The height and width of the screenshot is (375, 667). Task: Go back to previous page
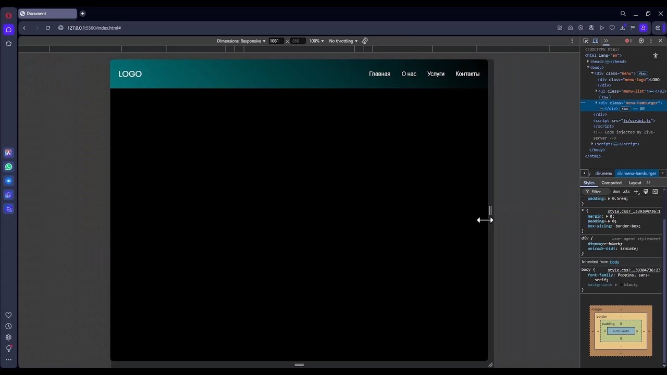pyautogui.click(x=24, y=28)
